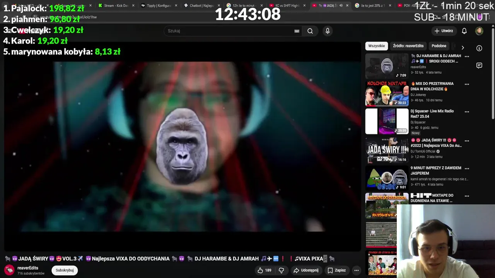Close the KC vs SHFT Highlights tab
Image resolution: width=495 pixels, height=278 pixels.
tap(304, 6)
